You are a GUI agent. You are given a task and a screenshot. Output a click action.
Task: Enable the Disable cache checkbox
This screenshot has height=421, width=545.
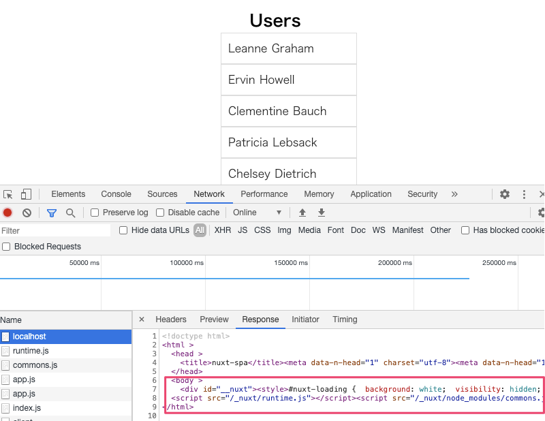[161, 213]
